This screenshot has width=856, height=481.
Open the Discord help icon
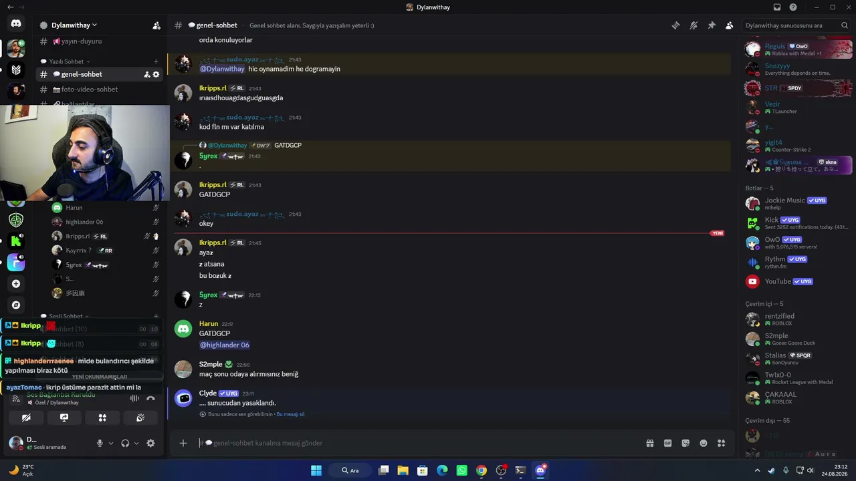[793, 7]
